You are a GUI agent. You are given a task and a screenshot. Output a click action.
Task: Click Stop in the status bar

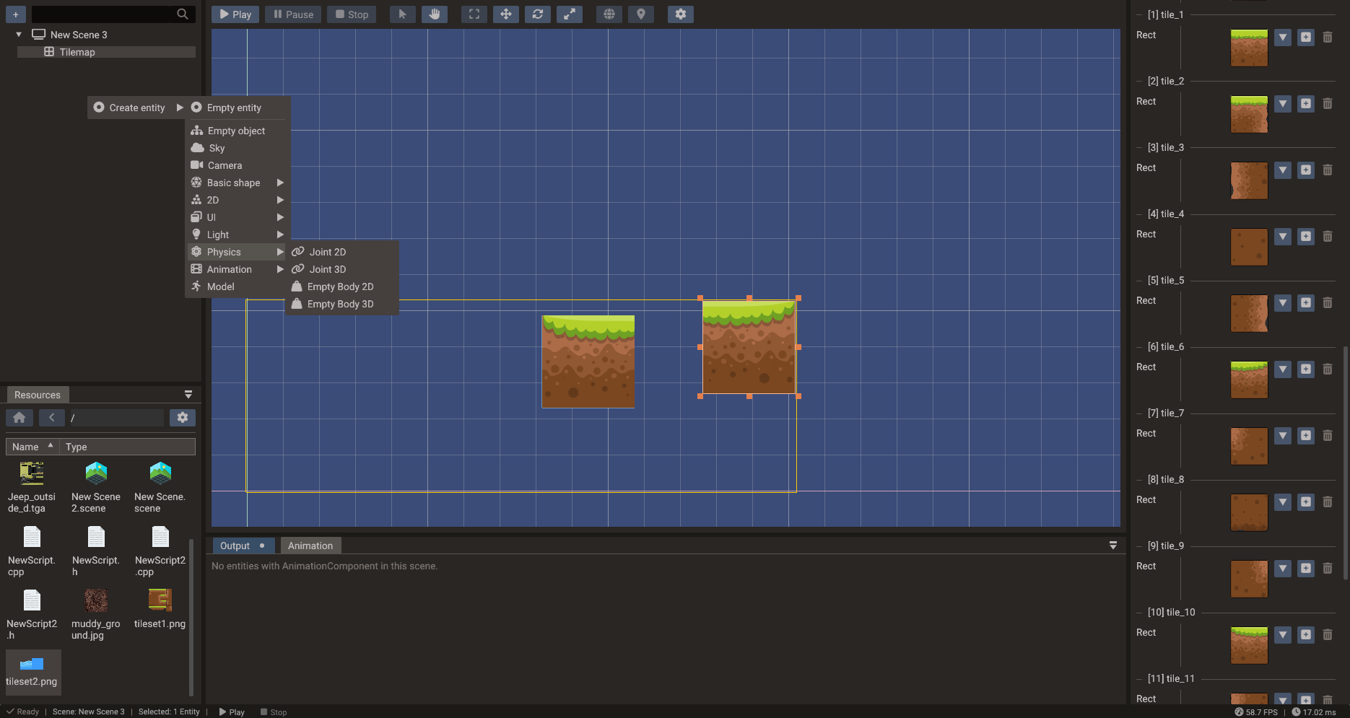tap(274, 712)
